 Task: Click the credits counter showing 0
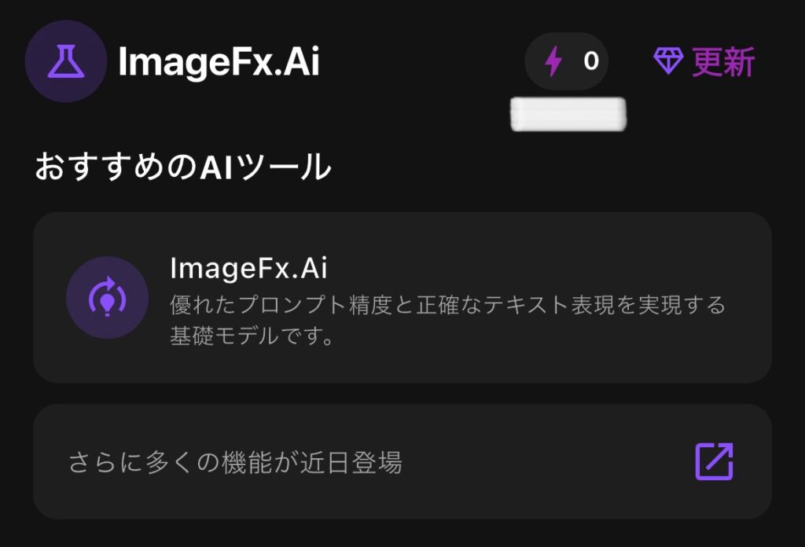566,61
